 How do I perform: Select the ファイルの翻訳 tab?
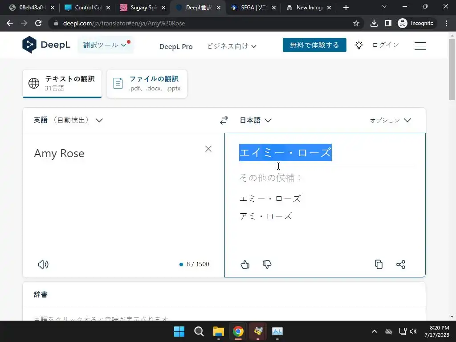tap(147, 83)
